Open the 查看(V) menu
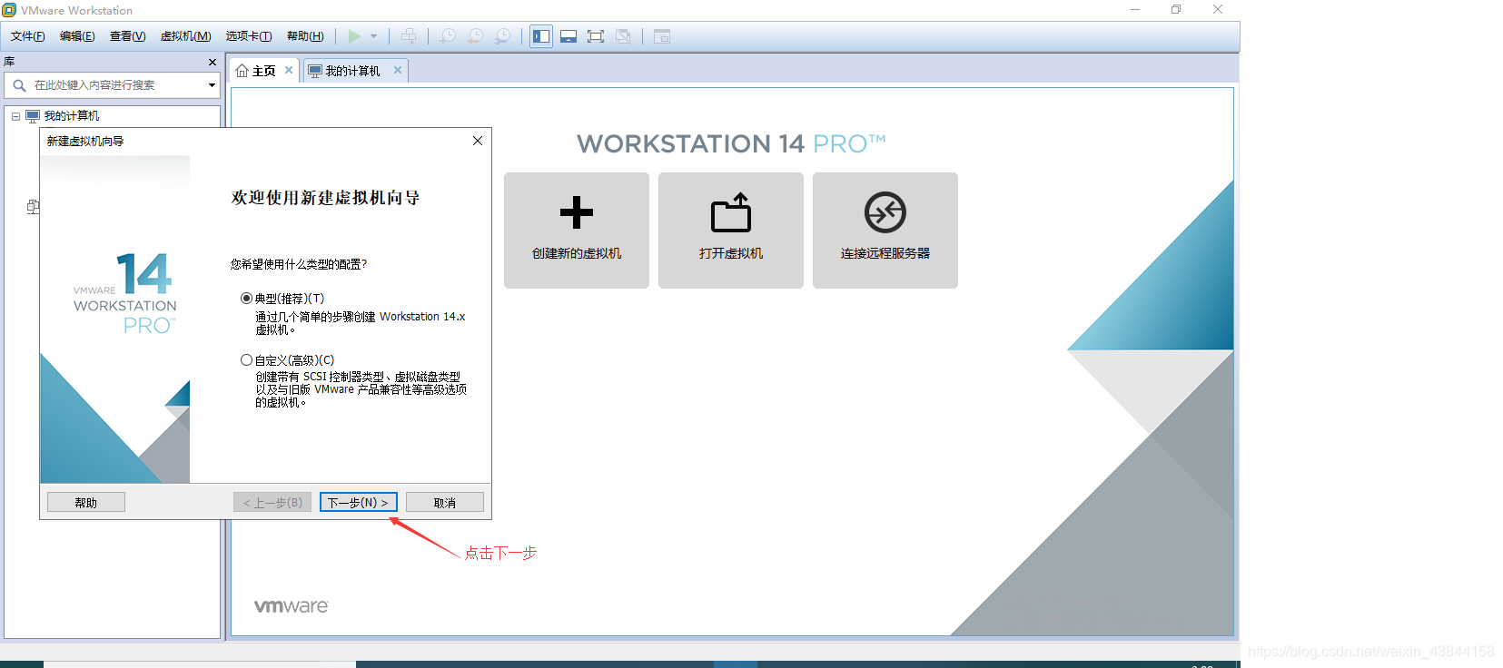Screen dimensions: 1503x668 pyautogui.click(x=127, y=36)
